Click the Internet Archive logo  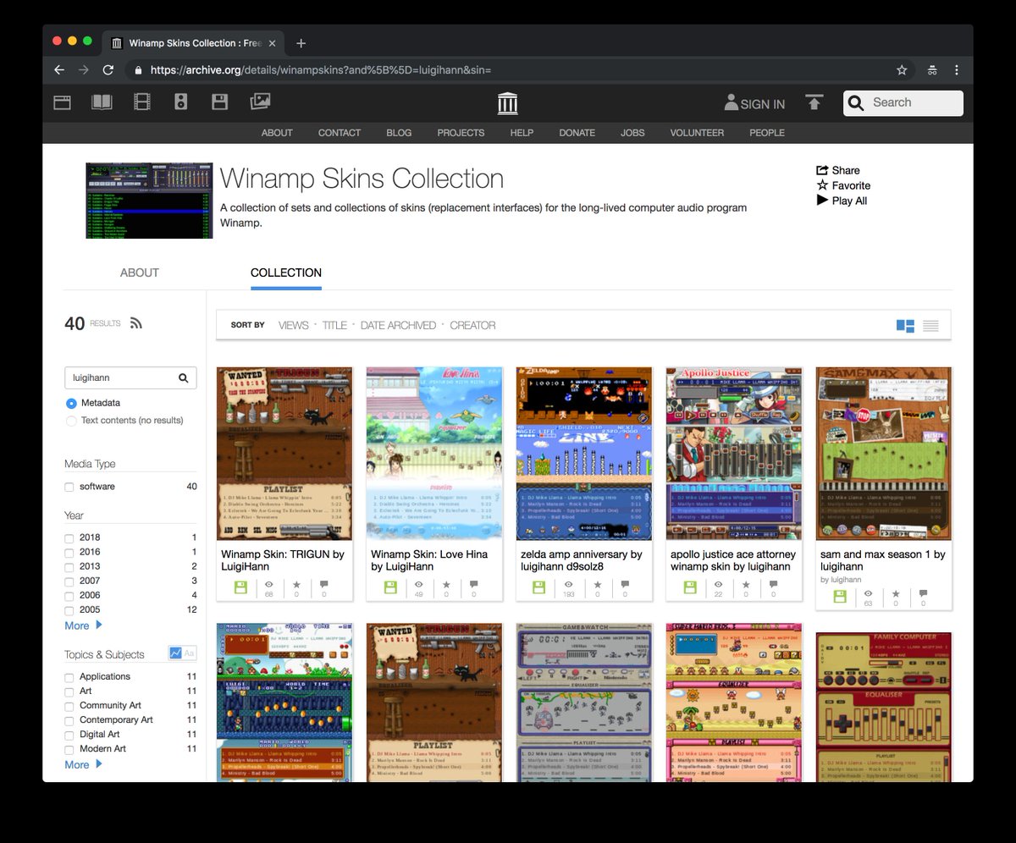(x=508, y=103)
